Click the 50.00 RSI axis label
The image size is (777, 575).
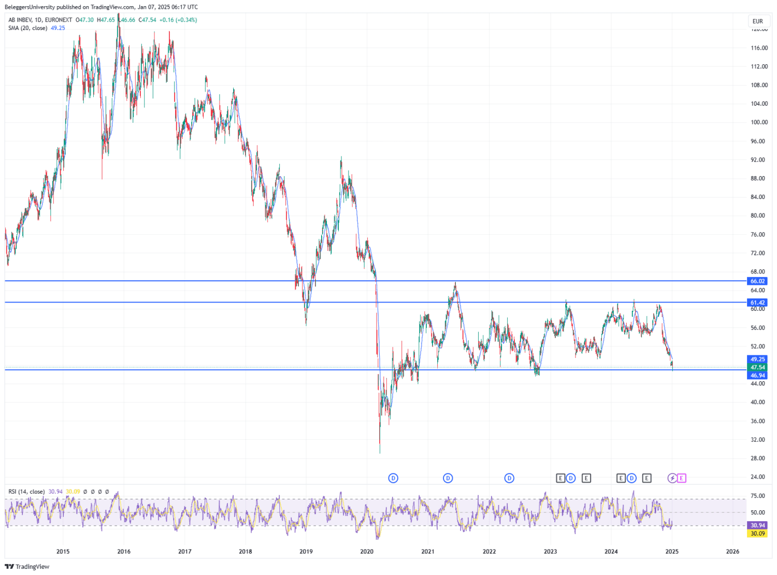click(758, 512)
